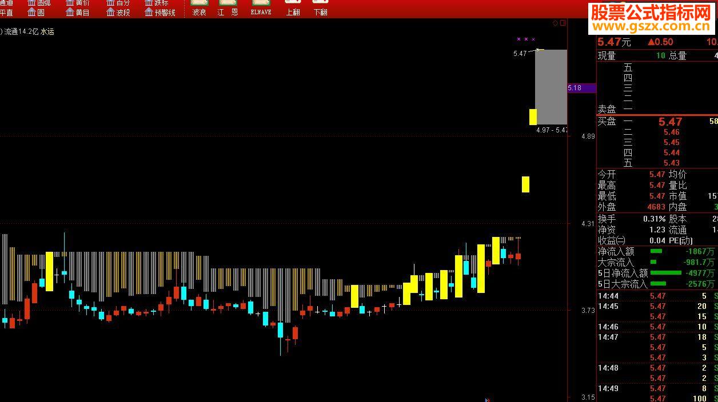Open the 波浪 wave analysis tool
This screenshot has height=402, width=718.
click(199, 8)
